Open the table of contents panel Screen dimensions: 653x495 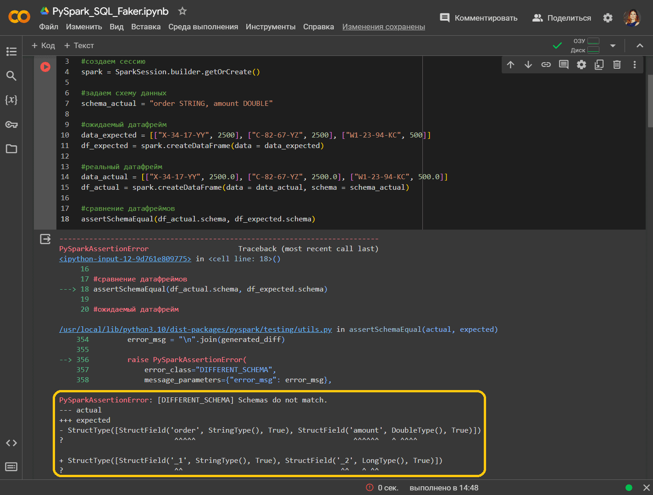tap(11, 51)
